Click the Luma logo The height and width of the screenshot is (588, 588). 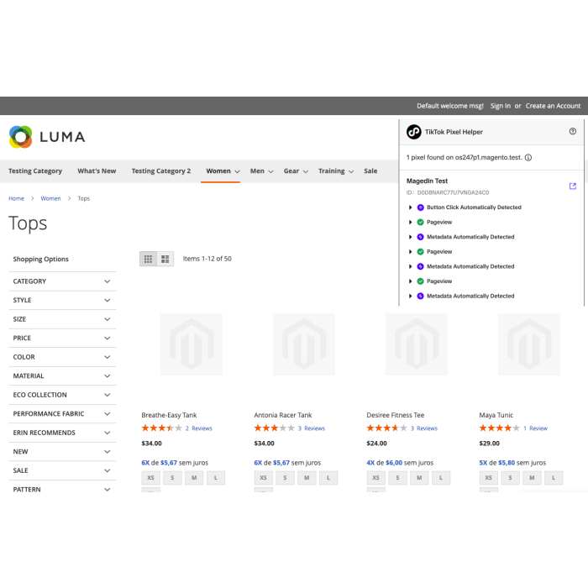click(47, 137)
